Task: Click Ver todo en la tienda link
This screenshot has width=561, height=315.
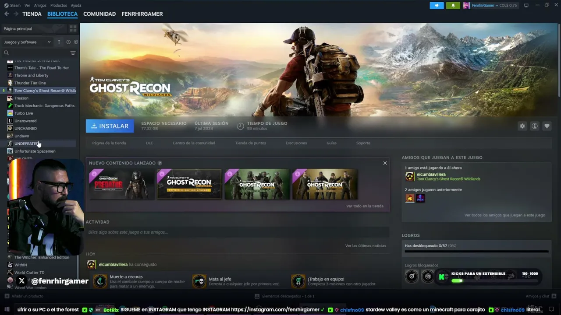Action: 365,206
